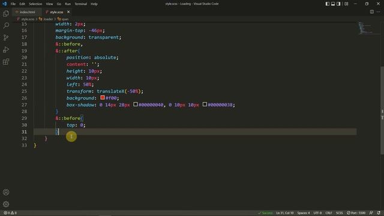The image size is (384, 216).
Task: Toggle the secondary side bar
Action: point(338,4)
